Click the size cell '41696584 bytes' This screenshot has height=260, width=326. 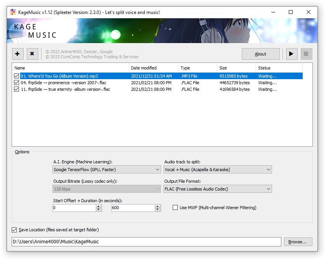234,89
